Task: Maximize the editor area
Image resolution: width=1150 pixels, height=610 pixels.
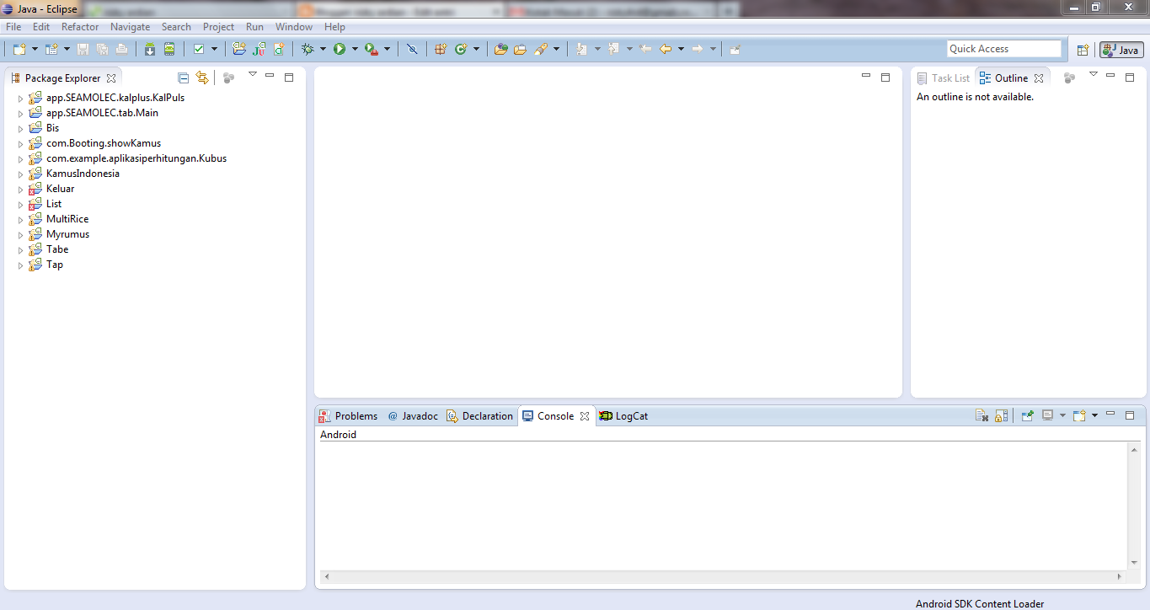Action: coord(885,78)
